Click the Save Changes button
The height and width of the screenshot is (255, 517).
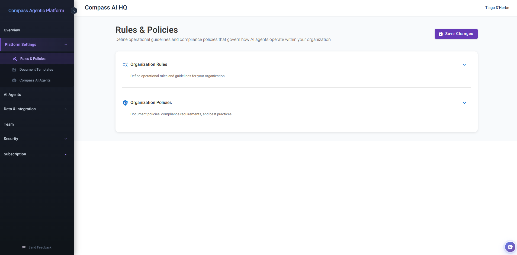pyautogui.click(x=456, y=34)
